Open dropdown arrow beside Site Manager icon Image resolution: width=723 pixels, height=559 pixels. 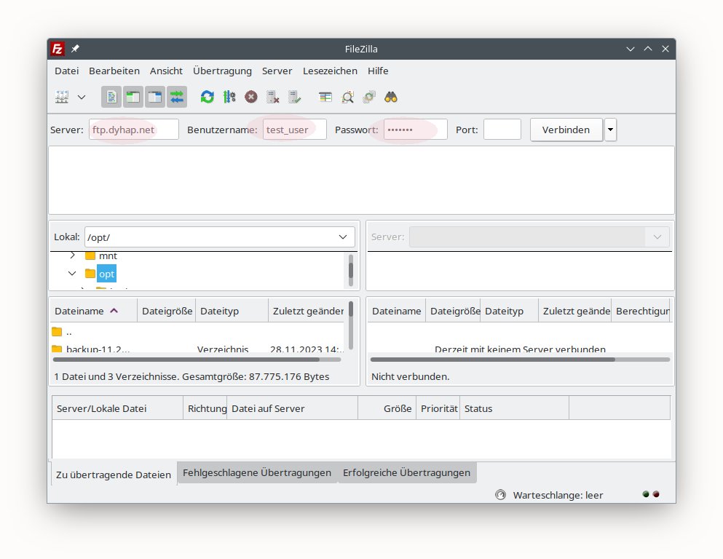coord(82,97)
